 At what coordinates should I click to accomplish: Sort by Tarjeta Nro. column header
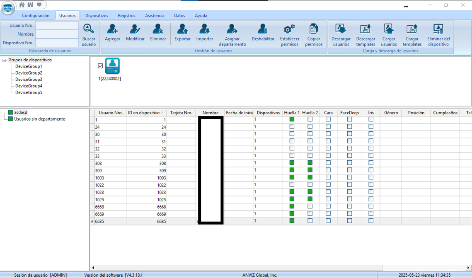coord(181,113)
